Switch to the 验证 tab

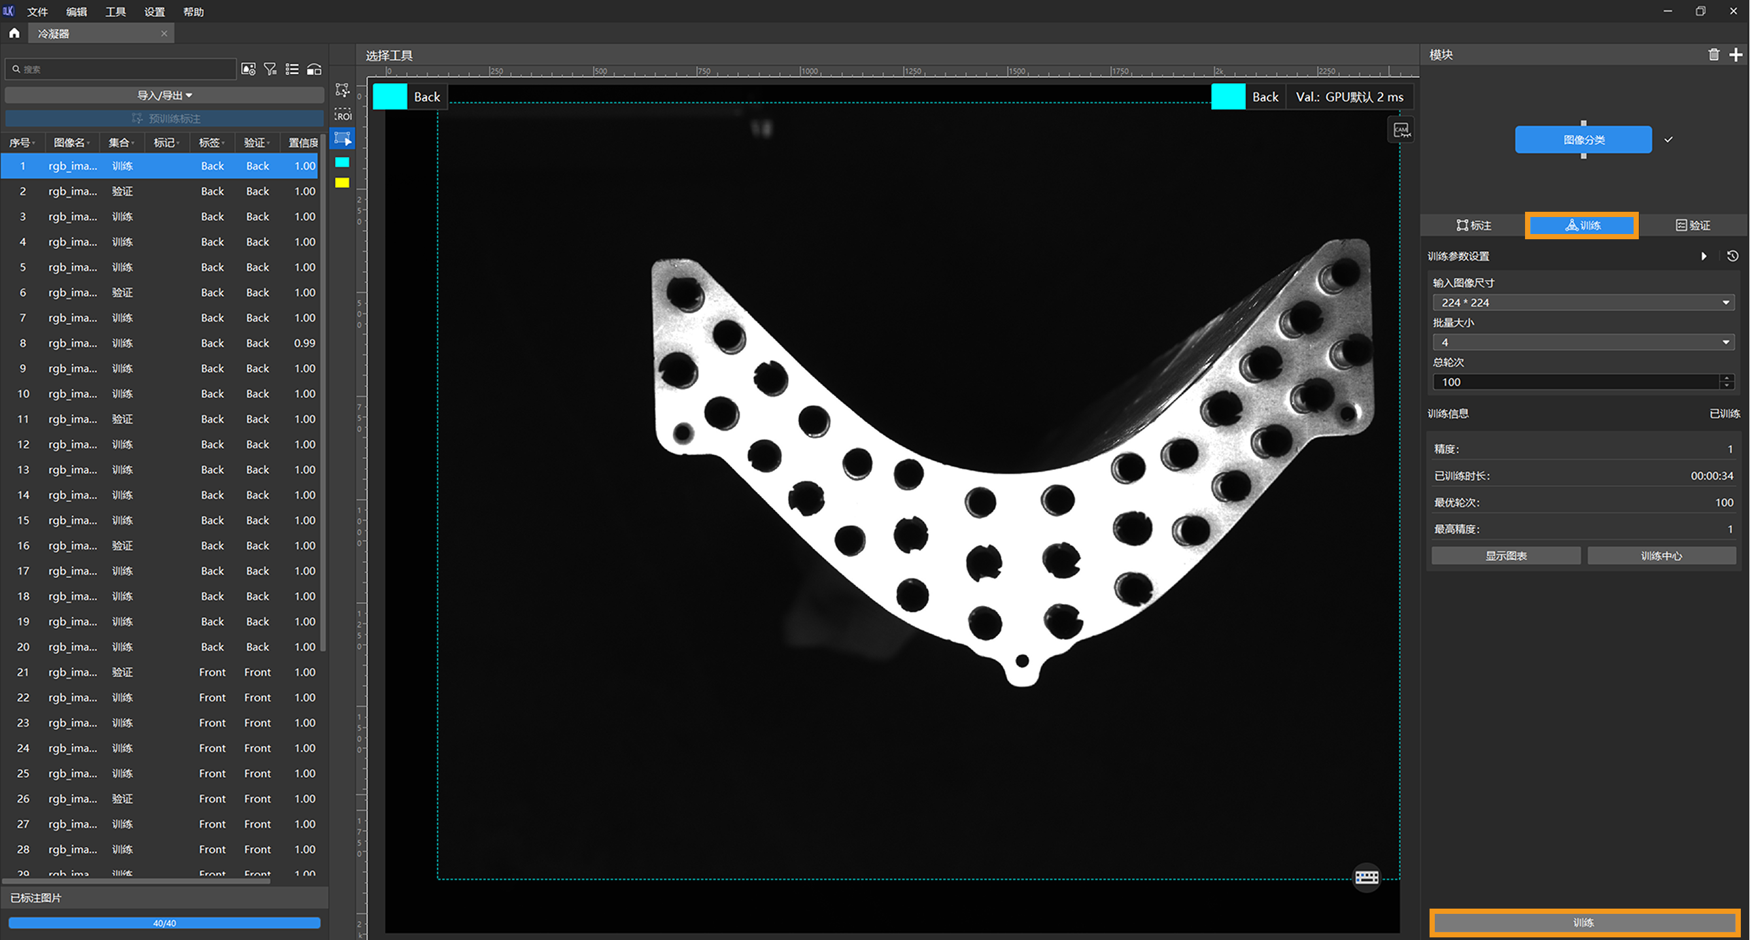pos(1692,226)
